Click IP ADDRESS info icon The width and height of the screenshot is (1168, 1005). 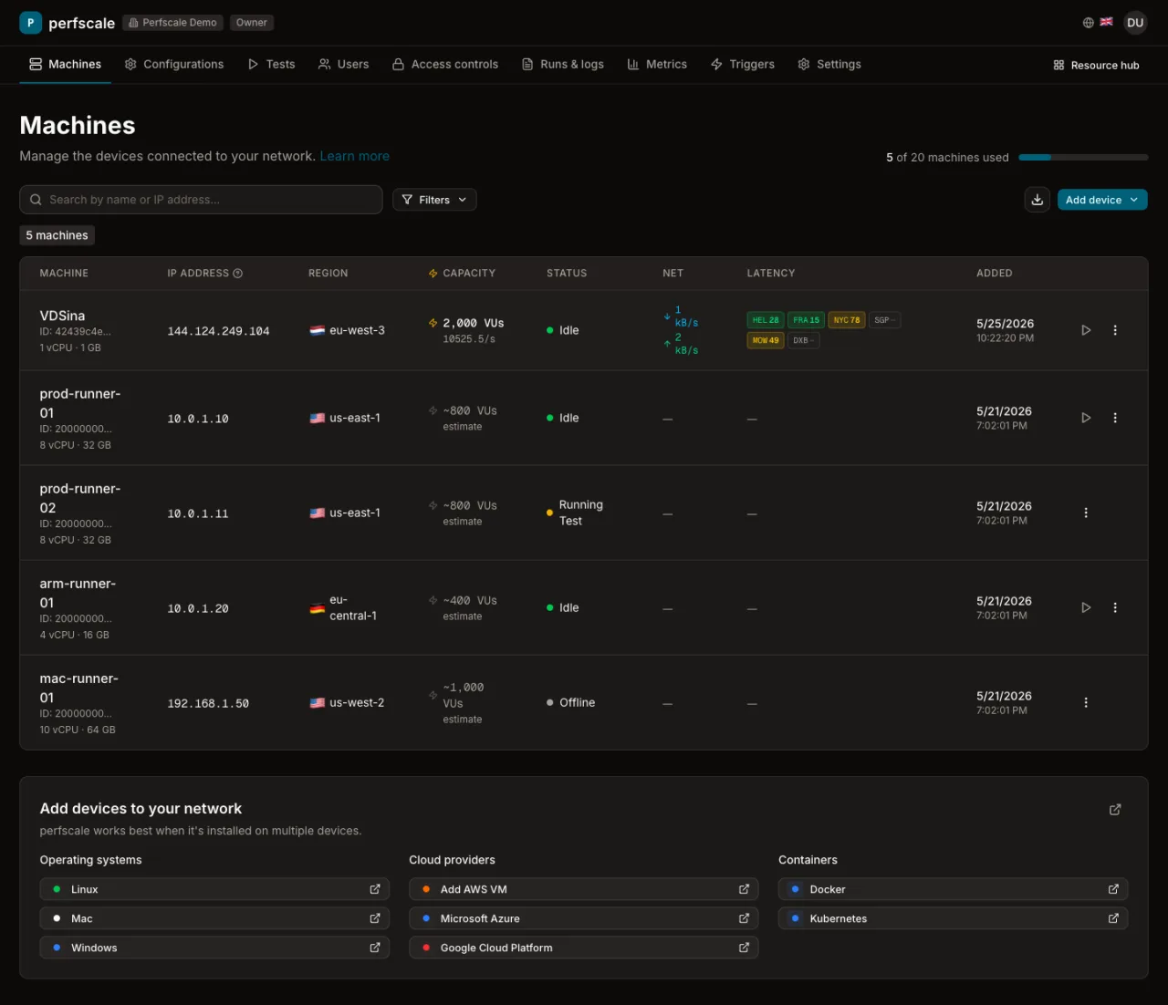tap(238, 274)
